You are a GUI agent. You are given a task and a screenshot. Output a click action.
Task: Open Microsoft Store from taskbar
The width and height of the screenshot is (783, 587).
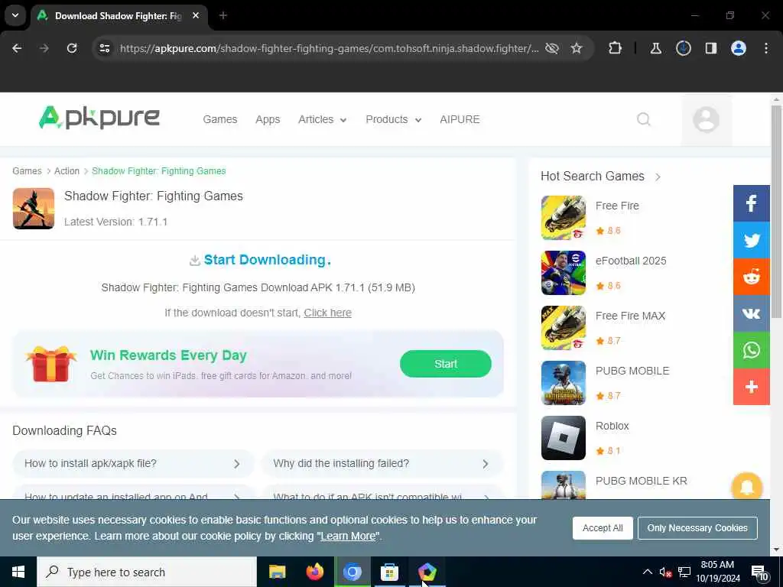(x=389, y=572)
